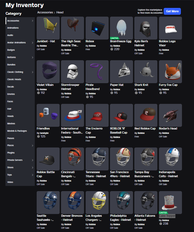The width and height of the screenshot is (194, 232).
Task: Click the Brainfreeze Egg 220 price
Action: point(115,49)
